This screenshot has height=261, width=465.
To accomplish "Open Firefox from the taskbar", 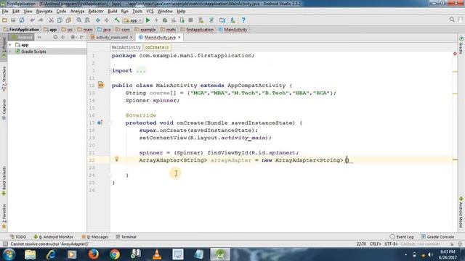I will 94,254.
